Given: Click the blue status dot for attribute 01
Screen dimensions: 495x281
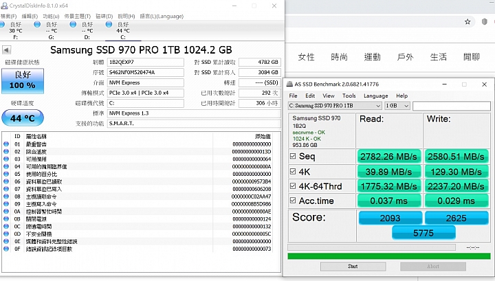Looking at the screenshot, I should [x=7, y=144].
